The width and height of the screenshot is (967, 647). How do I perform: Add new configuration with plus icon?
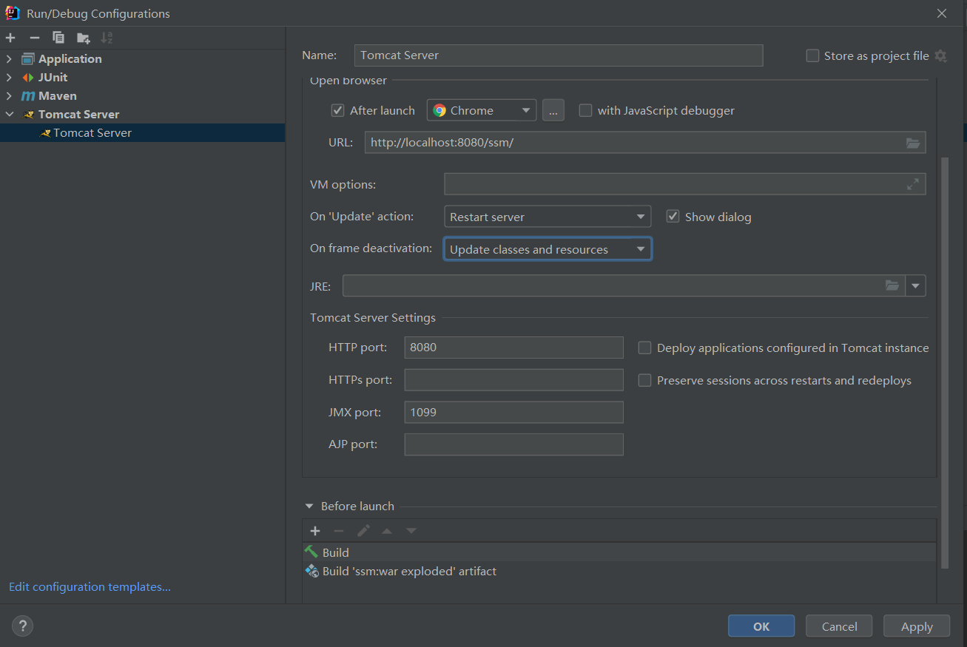[10, 38]
